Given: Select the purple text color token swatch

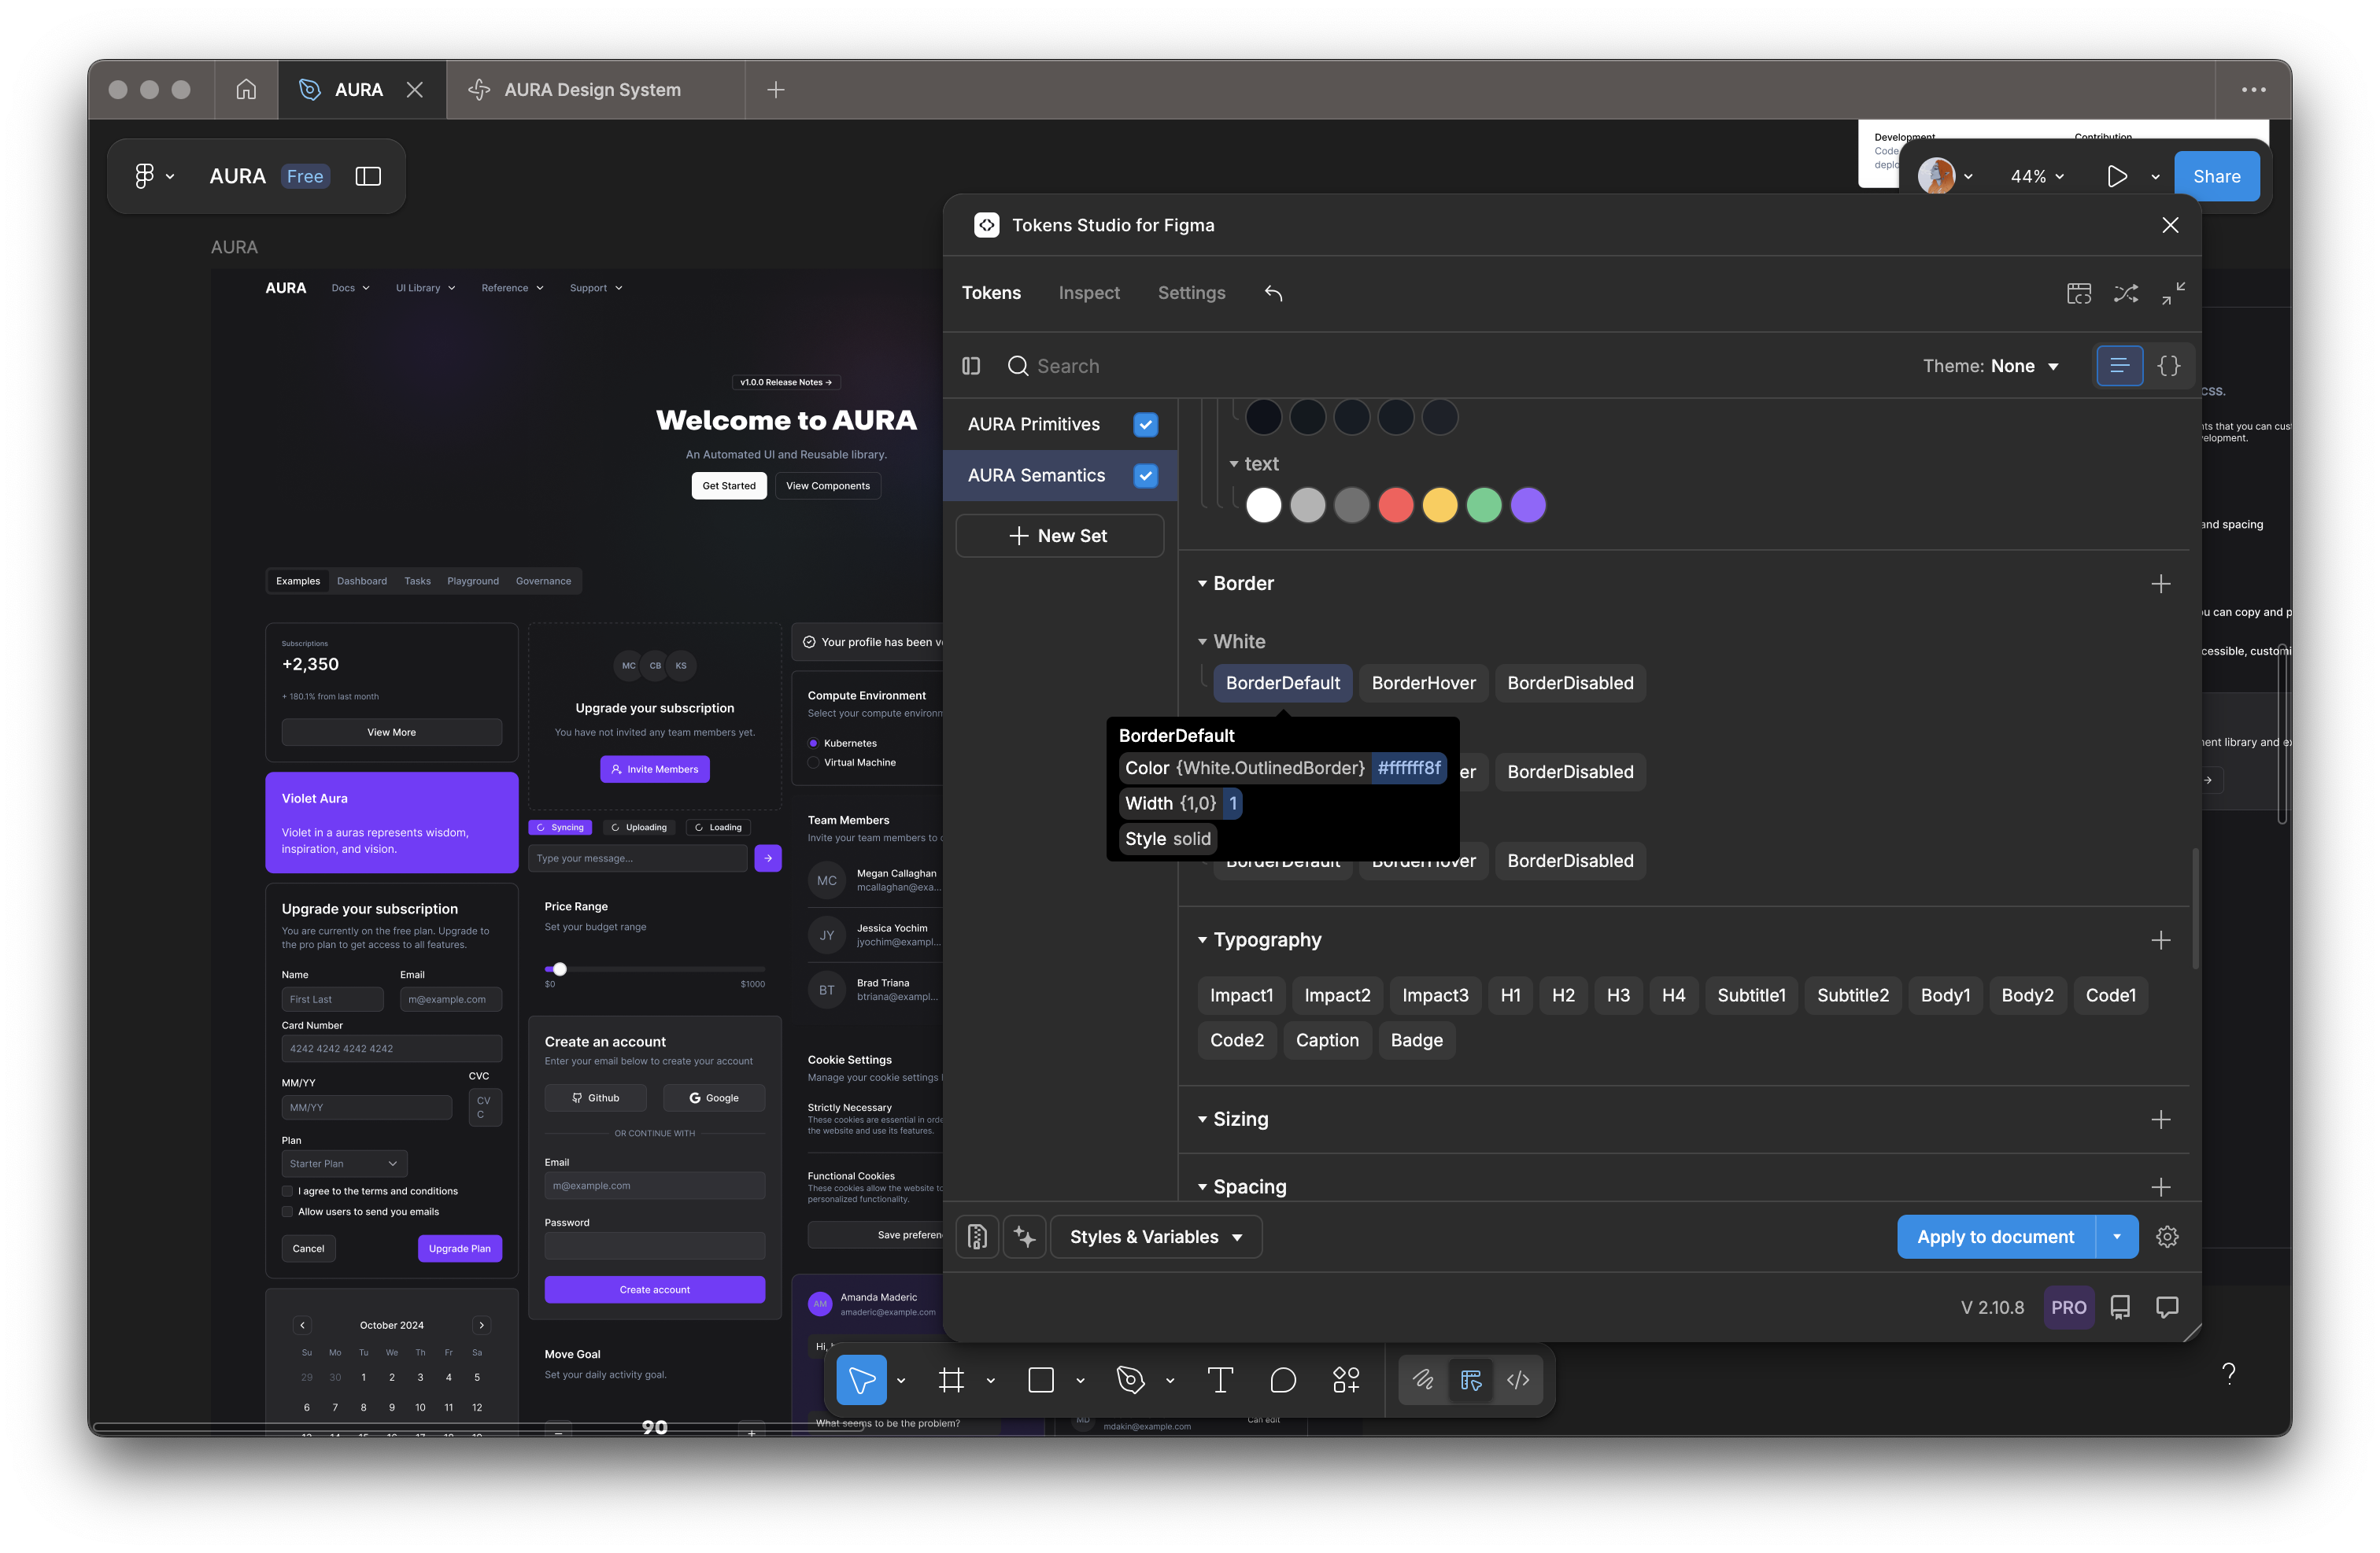Looking at the screenshot, I should (x=1528, y=506).
